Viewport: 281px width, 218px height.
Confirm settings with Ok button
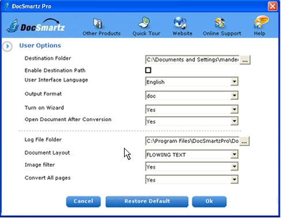(x=209, y=201)
